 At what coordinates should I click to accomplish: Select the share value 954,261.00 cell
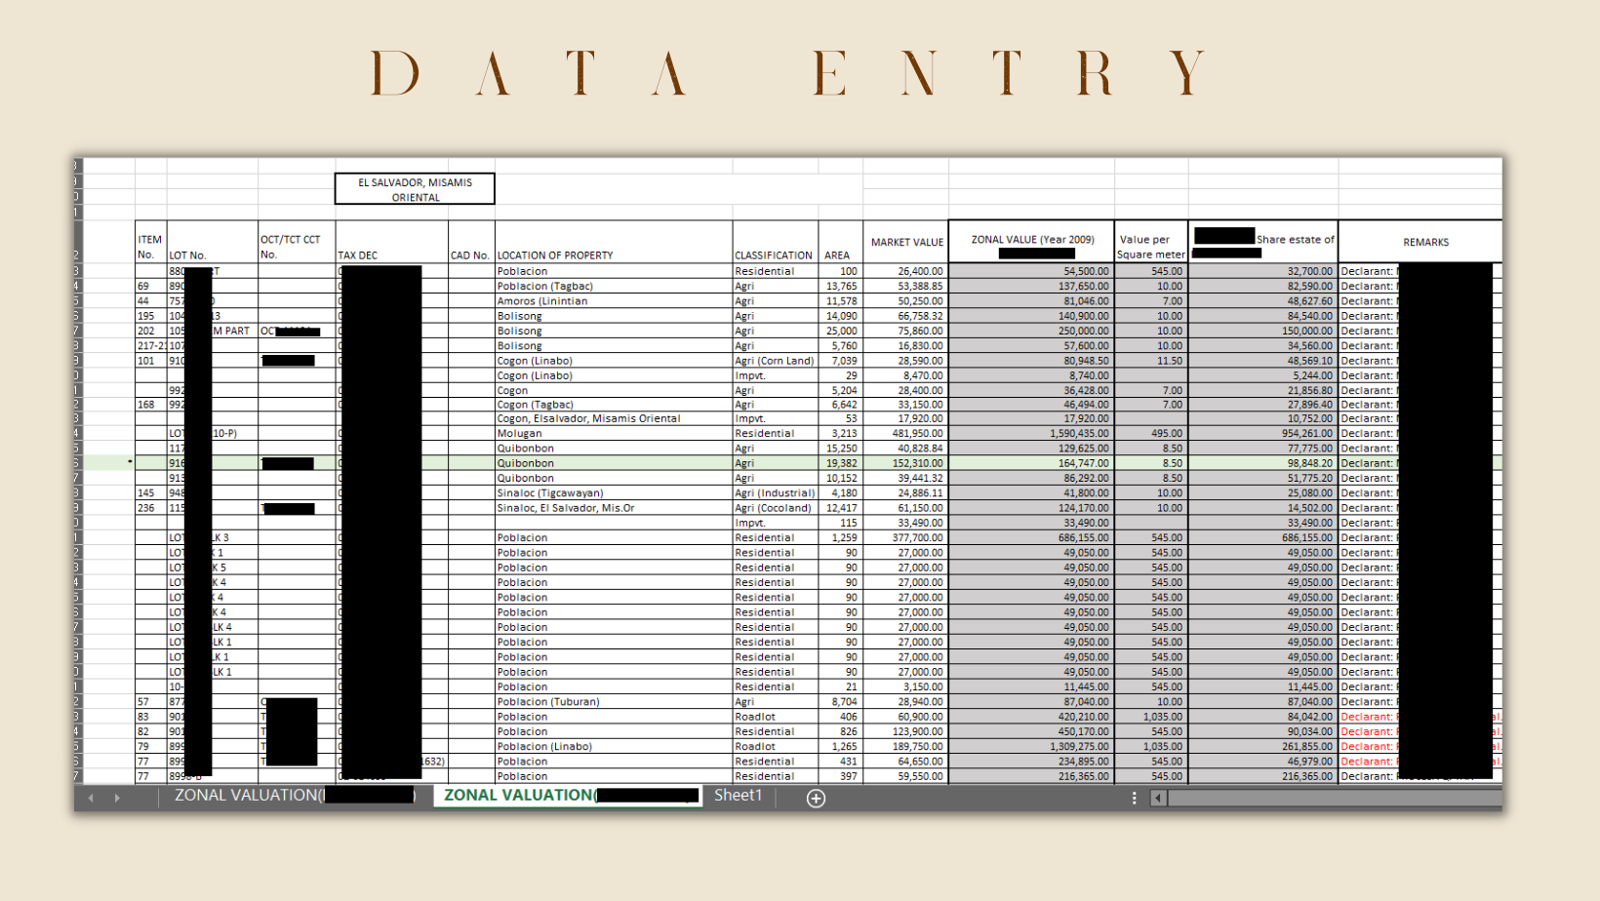[x=1263, y=434]
